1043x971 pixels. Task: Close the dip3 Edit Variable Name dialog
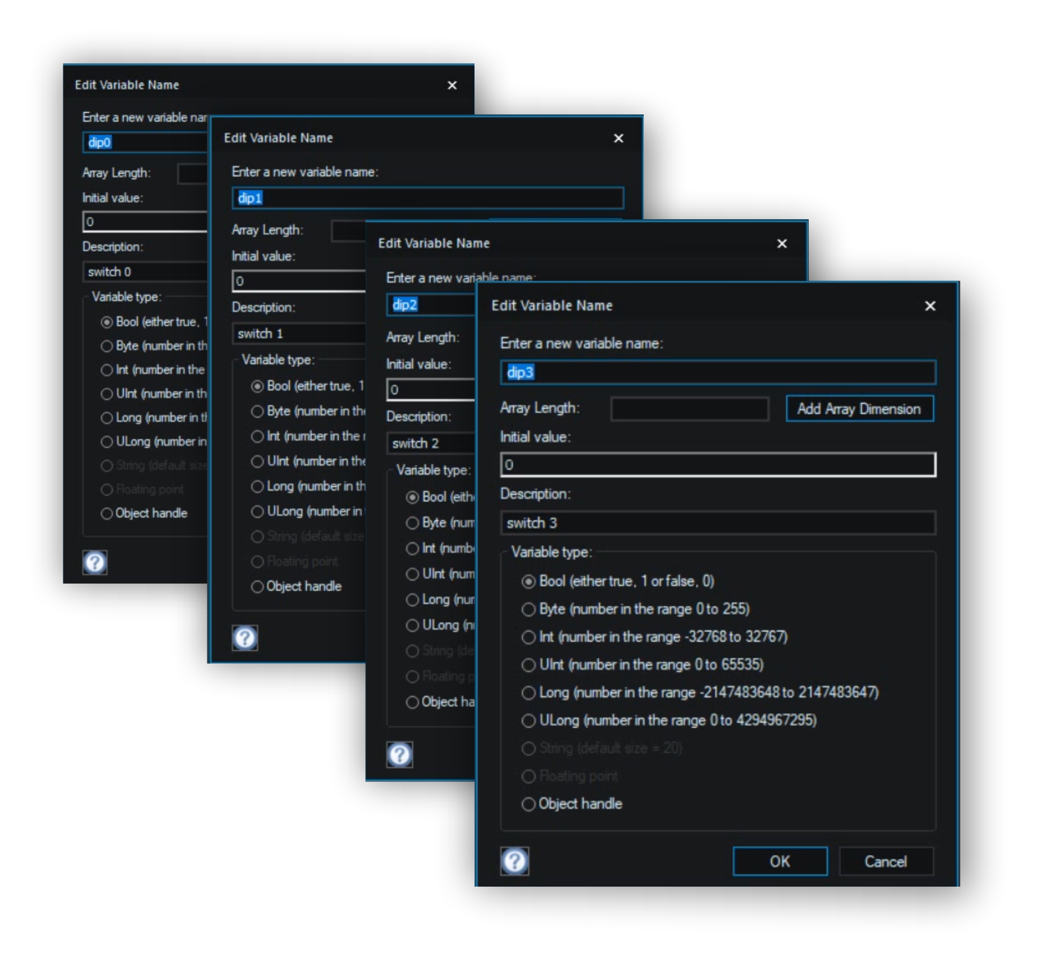click(930, 306)
